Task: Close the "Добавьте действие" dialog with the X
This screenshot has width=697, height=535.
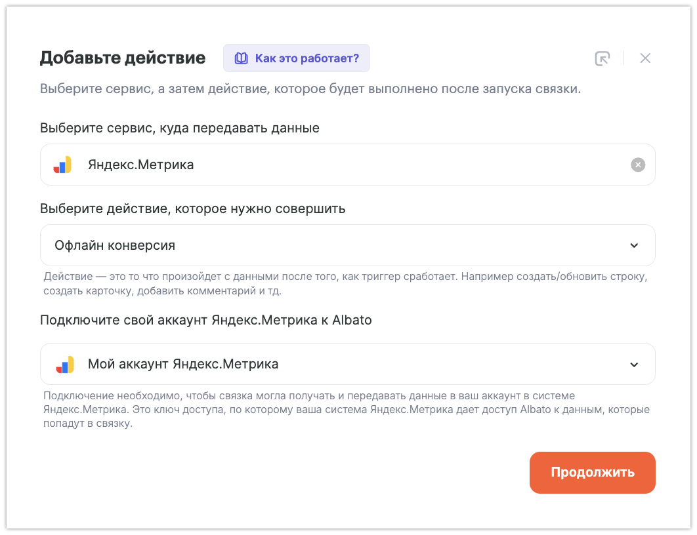Action: pyautogui.click(x=645, y=58)
